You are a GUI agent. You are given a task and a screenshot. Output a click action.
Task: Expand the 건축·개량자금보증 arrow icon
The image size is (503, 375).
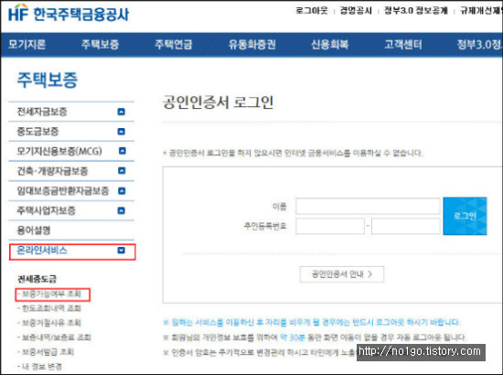[122, 171]
